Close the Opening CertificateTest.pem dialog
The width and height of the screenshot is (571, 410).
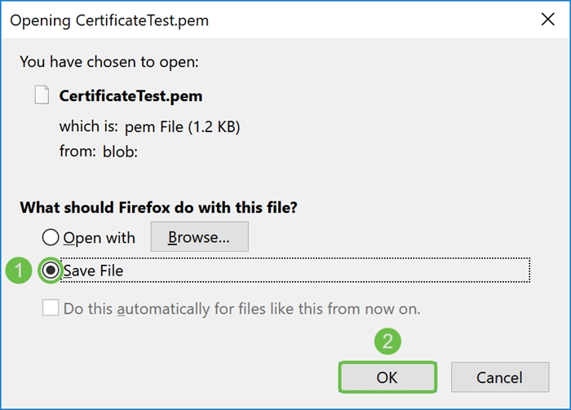tap(547, 20)
